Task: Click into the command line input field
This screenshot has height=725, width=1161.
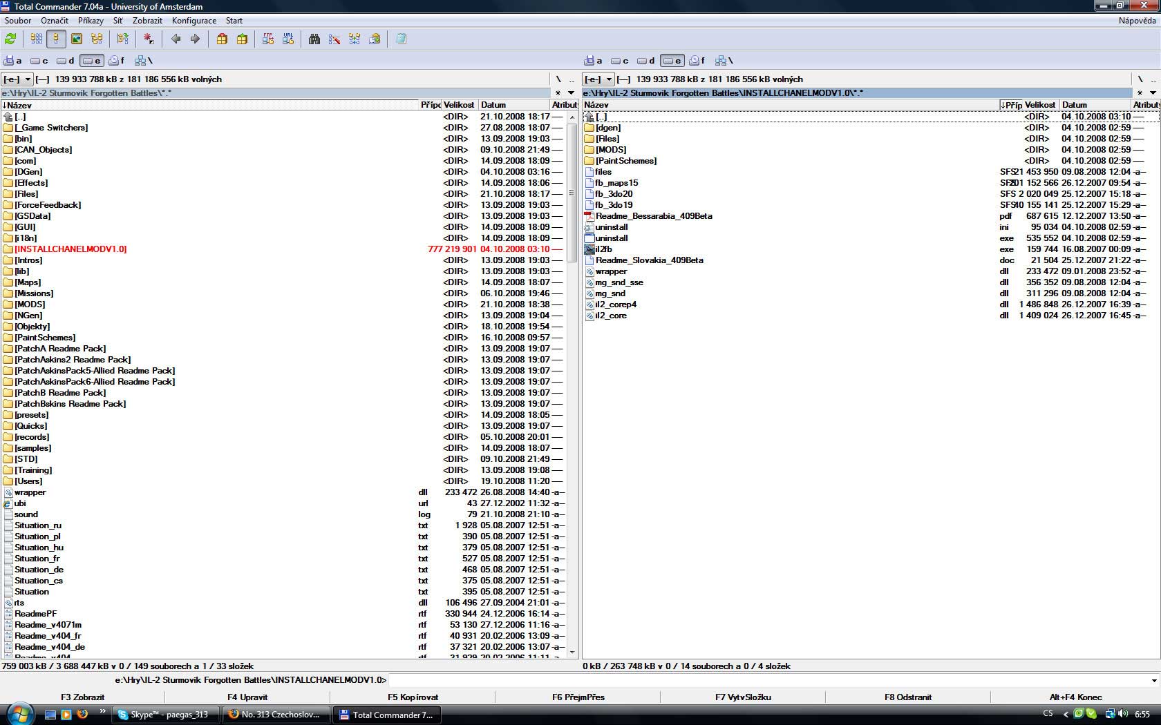Action: pos(767,680)
